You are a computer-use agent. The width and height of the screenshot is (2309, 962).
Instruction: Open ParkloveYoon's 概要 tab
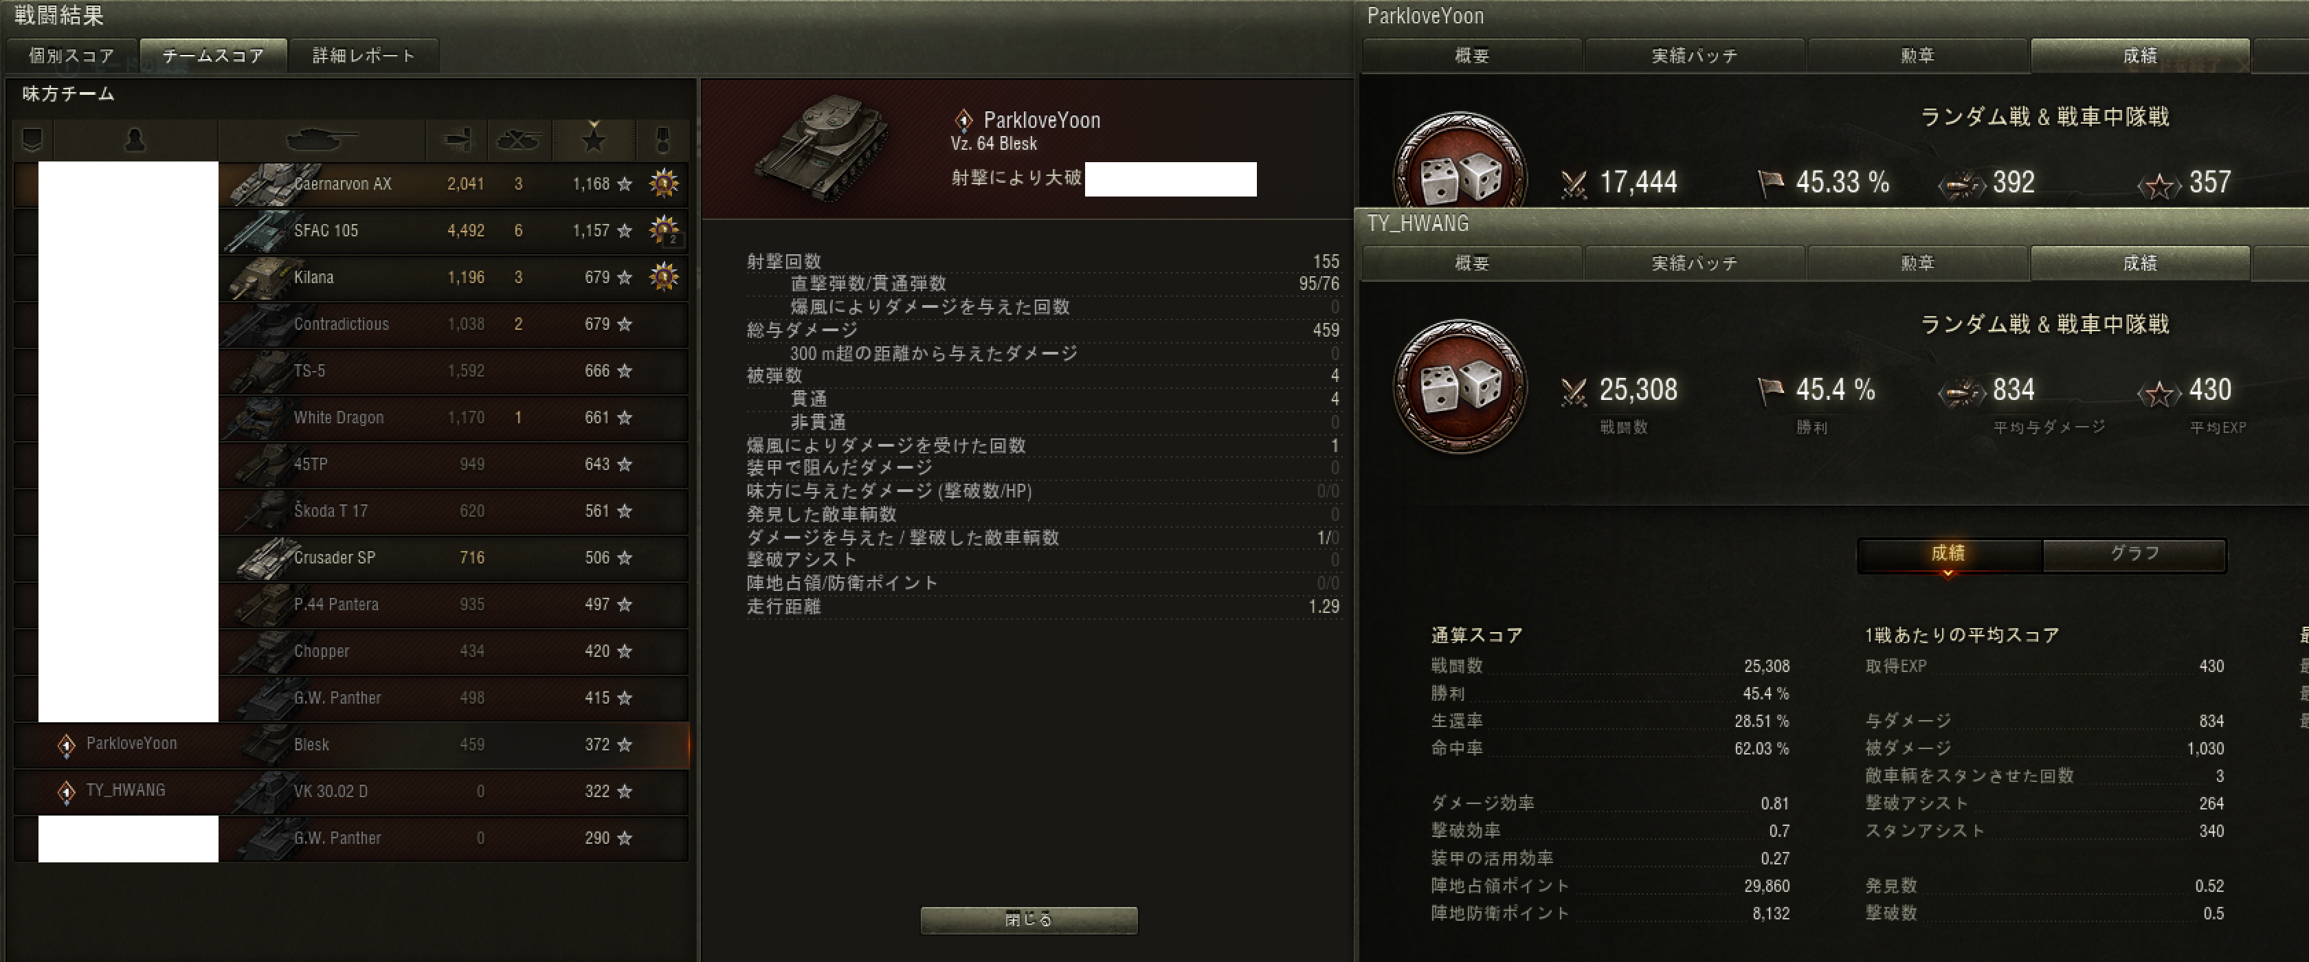1472,56
